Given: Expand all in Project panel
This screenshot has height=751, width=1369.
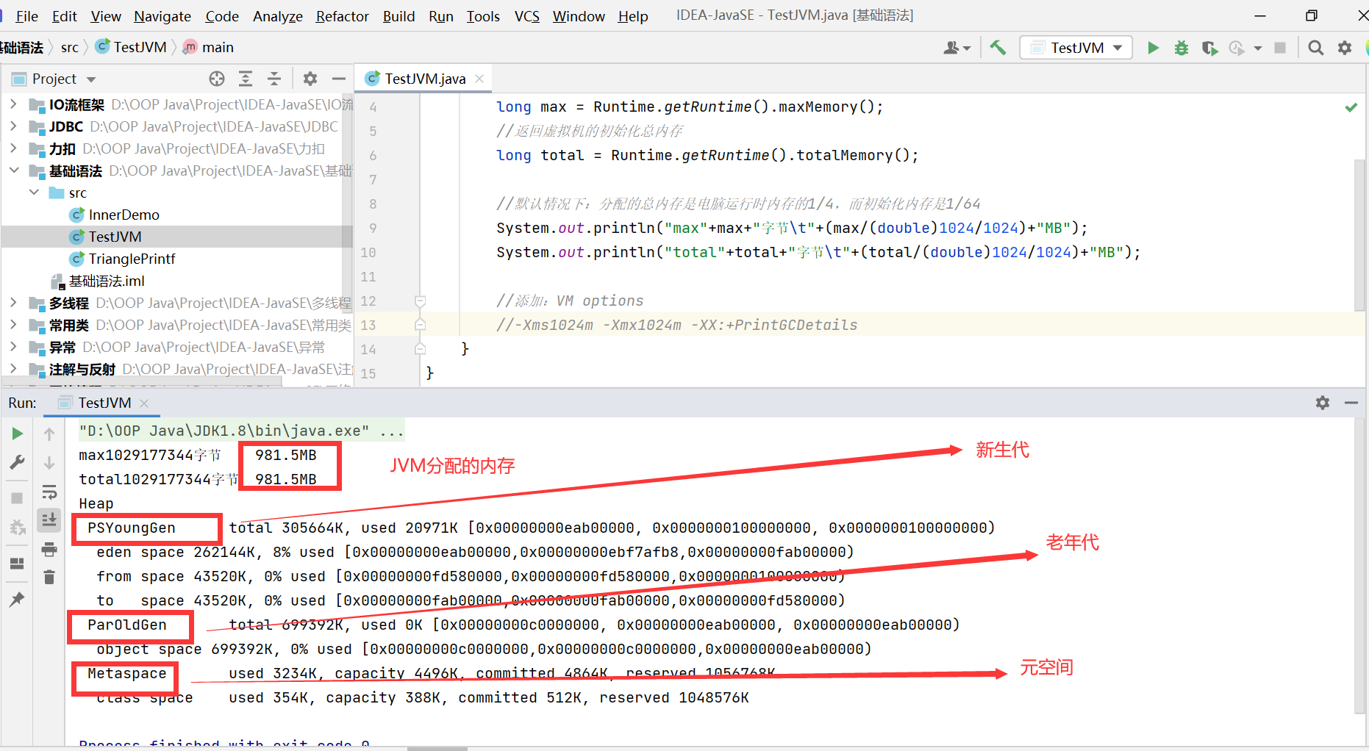Looking at the screenshot, I should [246, 79].
